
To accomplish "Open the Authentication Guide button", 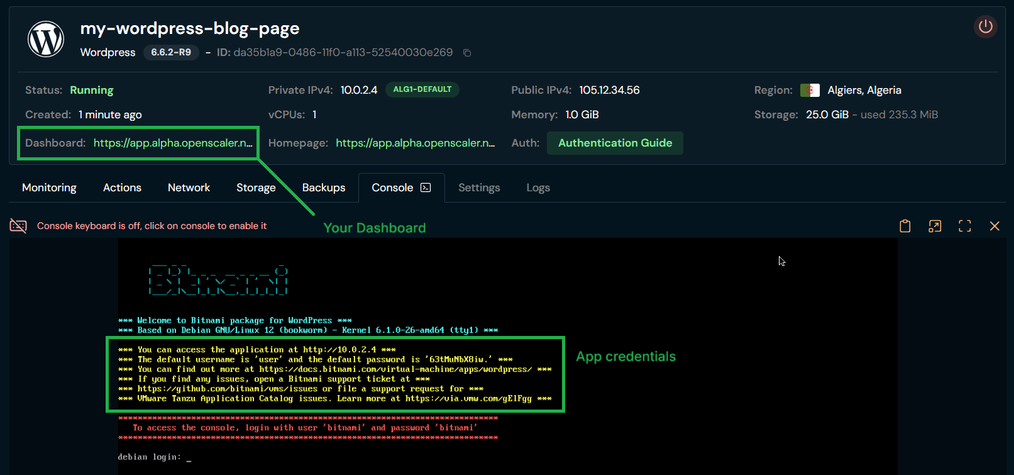I will click(x=615, y=143).
